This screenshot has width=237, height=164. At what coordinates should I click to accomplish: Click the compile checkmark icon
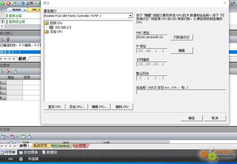click(14, 3)
